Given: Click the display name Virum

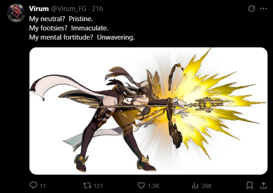Looking at the screenshot, I should [x=39, y=9].
